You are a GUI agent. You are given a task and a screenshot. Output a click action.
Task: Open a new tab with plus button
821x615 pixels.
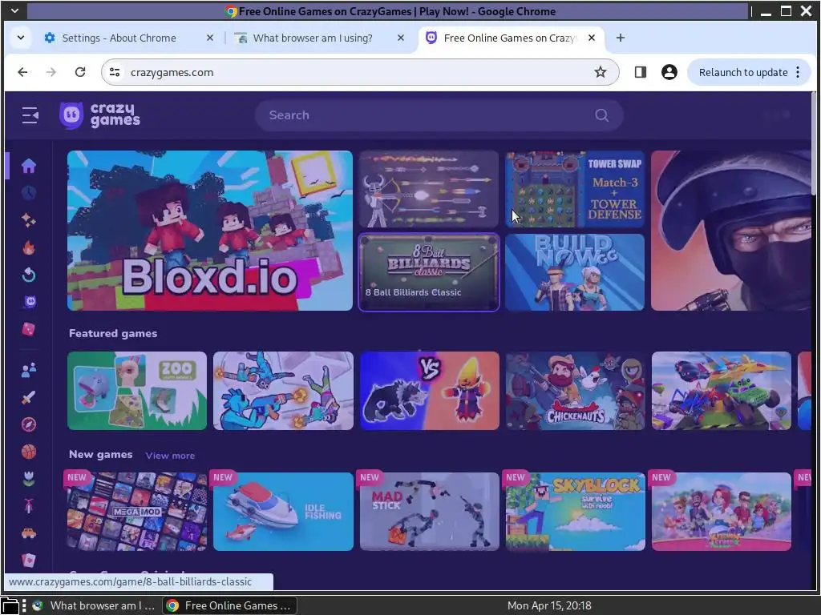pyautogui.click(x=621, y=38)
